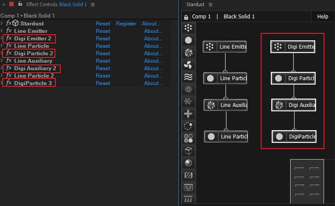This screenshot has height=206, width=335.
Task: Select the Line Emitter node in graph
Action: coord(225,46)
